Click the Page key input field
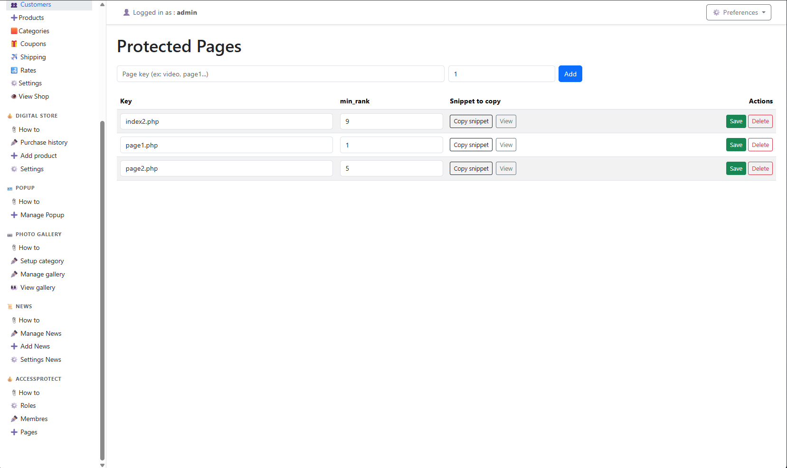Viewport: 787px width, 468px height. pyautogui.click(x=281, y=74)
